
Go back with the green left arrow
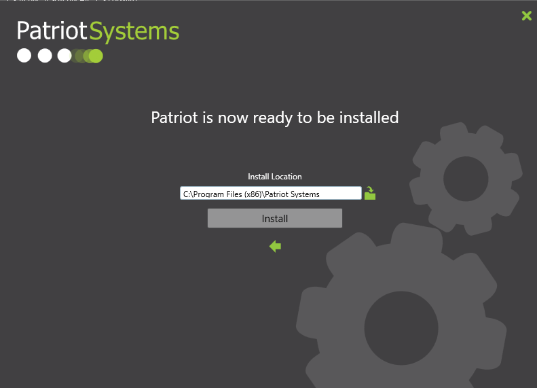[275, 246]
